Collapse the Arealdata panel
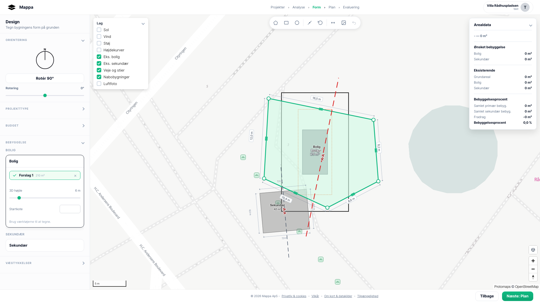The width and height of the screenshot is (540, 303). 531,26
